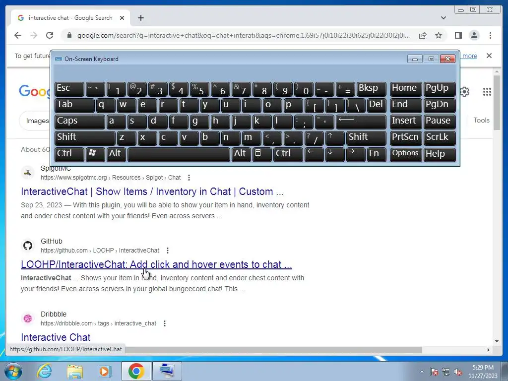Open the InteractiveChat Spigot result link
Image resolution: width=508 pixels, height=381 pixels.
[x=152, y=191]
